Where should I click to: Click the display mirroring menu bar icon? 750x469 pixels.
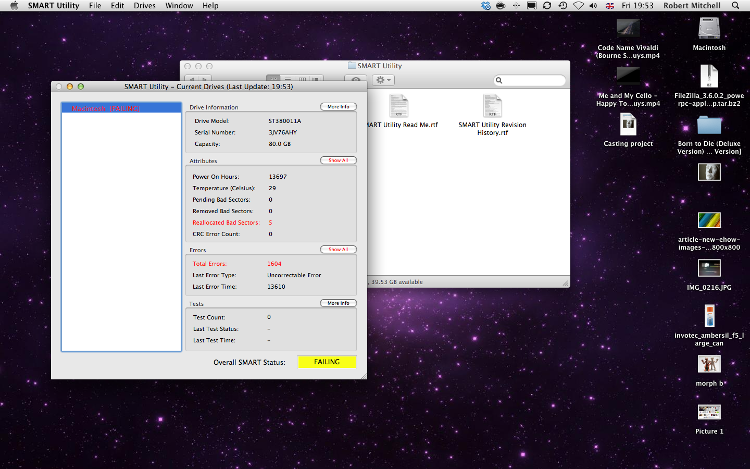[x=532, y=5]
